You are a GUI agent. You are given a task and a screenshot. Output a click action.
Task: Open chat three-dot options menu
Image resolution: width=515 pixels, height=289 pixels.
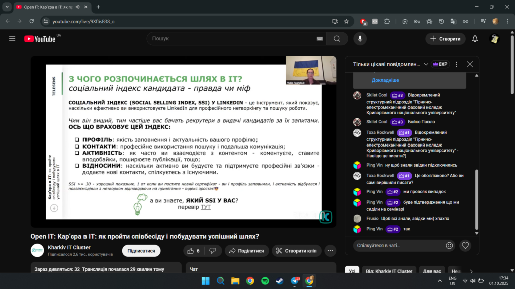(456, 64)
